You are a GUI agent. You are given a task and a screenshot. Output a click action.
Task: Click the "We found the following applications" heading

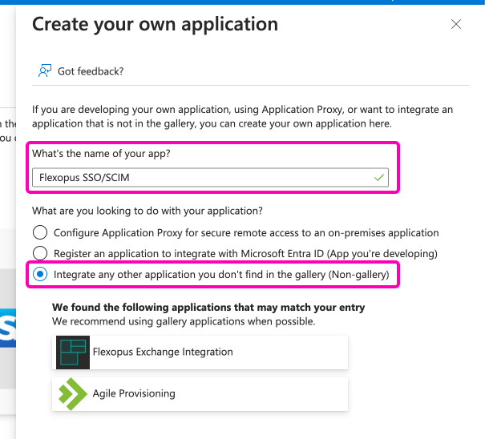(x=208, y=307)
